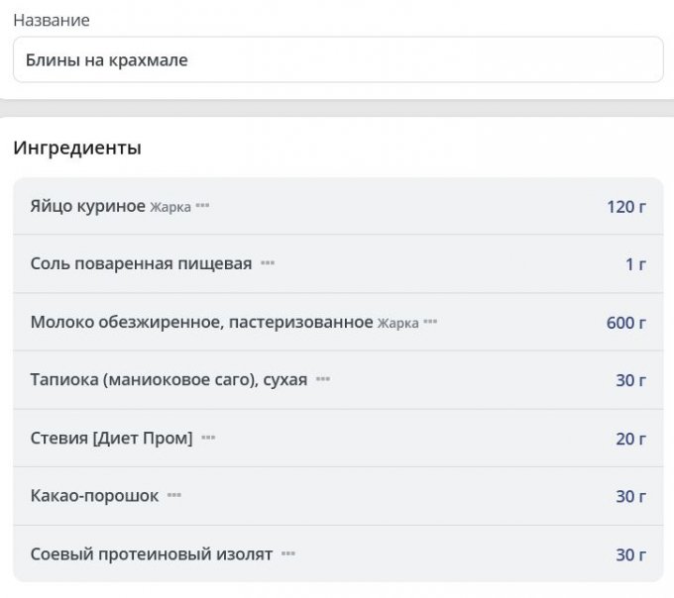The height and width of the screenshot is (598, 674).
Task: Select the Соевый протеиновый изолят ingredient name
Action: (151, 554)
